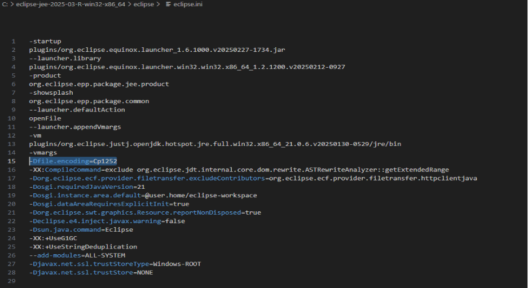Place cursor on the "-vmargs" line
This screenshot has height=288, width=528.
point(43,153)
